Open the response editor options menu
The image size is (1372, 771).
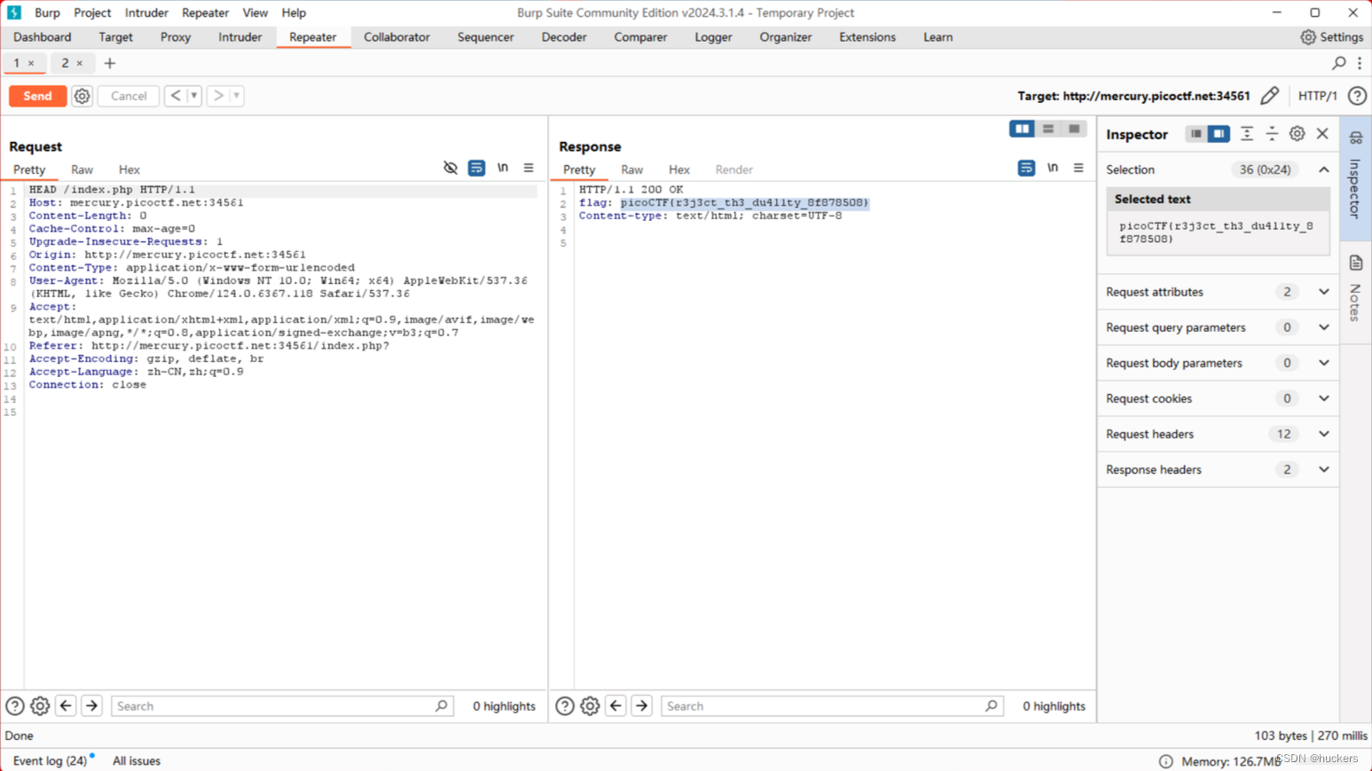tap(1078, 168)
